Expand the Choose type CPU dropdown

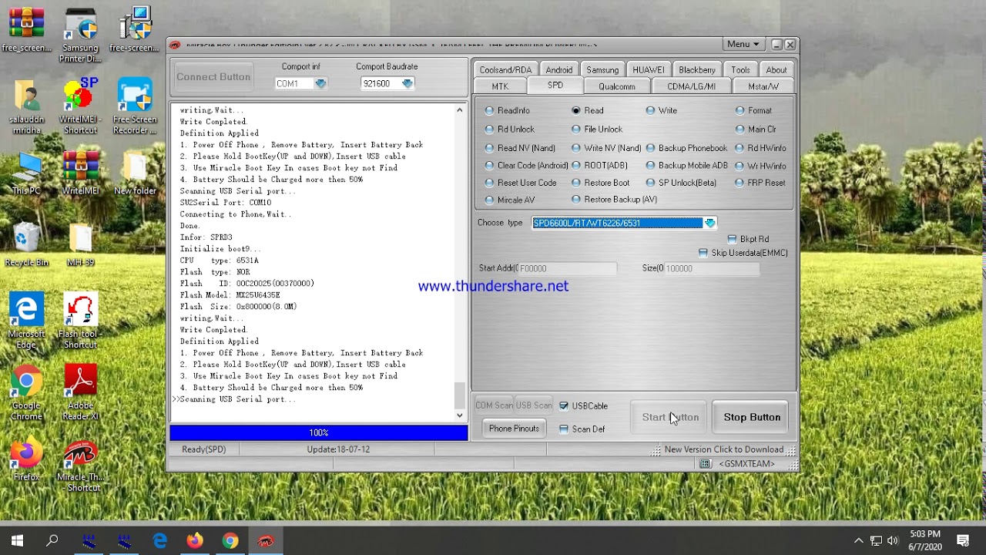pos(709,224)
